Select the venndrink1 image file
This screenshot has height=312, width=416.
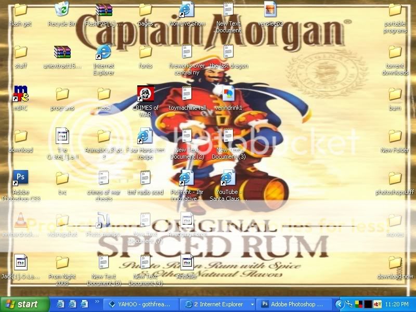click(228, 94)
